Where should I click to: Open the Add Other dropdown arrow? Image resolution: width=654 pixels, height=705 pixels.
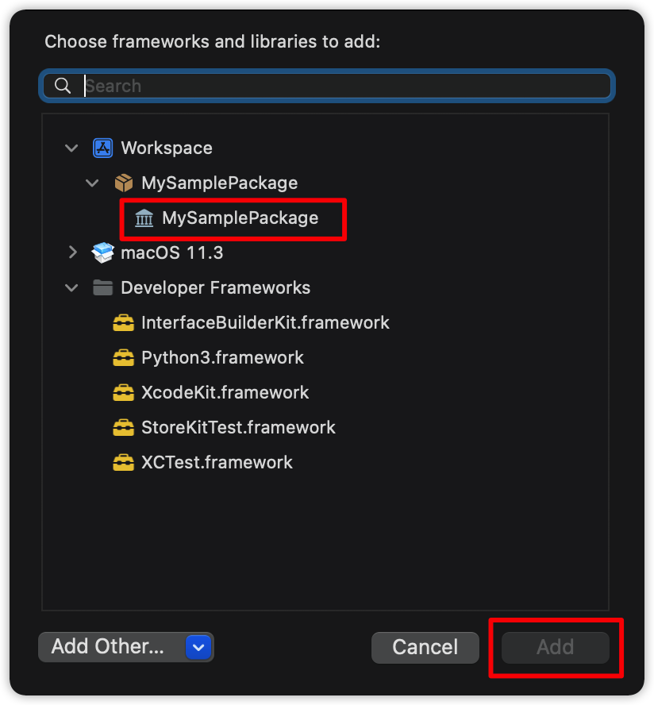click(x=198, y=647)
